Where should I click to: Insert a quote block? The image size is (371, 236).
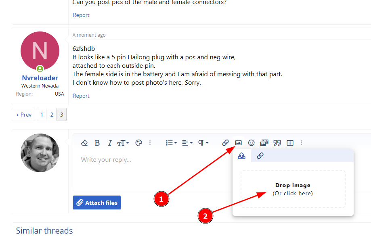[277, 143]
